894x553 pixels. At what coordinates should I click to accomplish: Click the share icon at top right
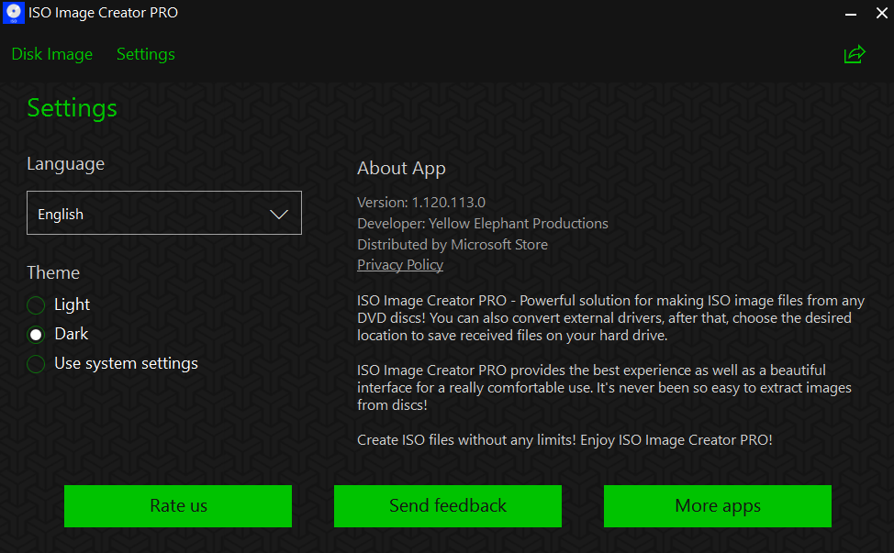tap(855, 55)
